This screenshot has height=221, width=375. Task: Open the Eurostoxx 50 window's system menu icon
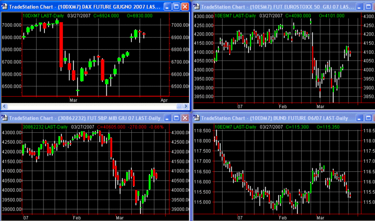pos(197,7)
